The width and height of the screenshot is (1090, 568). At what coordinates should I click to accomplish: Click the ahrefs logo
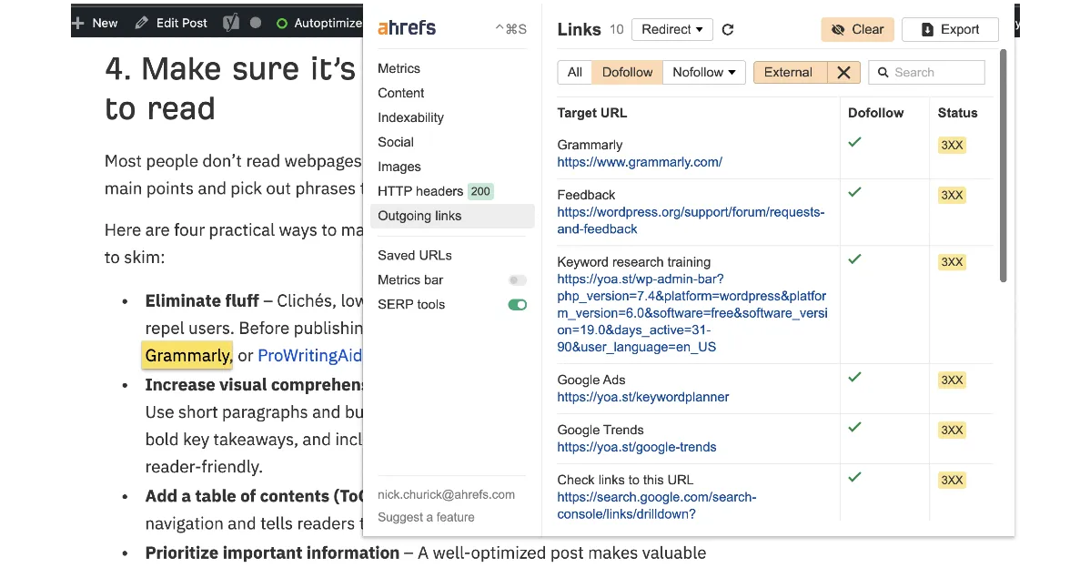(x=406, y=27)
